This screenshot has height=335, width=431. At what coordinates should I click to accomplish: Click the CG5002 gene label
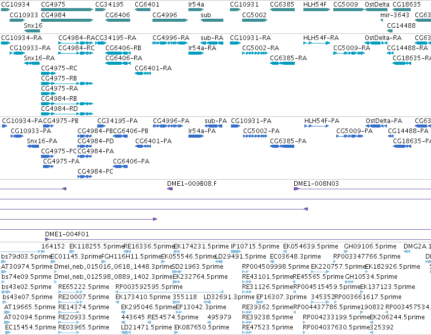click(x=254, y=15)
